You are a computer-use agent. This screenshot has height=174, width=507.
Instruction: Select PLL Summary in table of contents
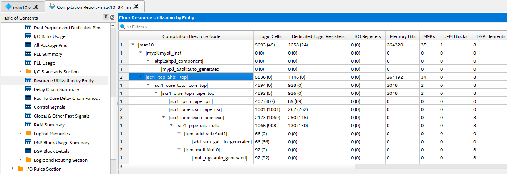48,54
